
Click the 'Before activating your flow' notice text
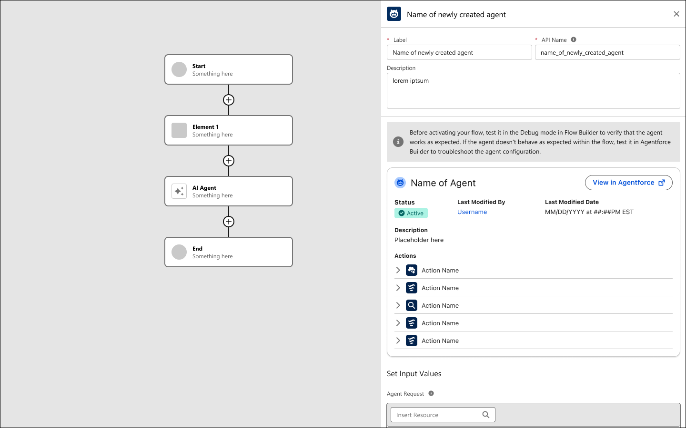[x=540, y=142]
